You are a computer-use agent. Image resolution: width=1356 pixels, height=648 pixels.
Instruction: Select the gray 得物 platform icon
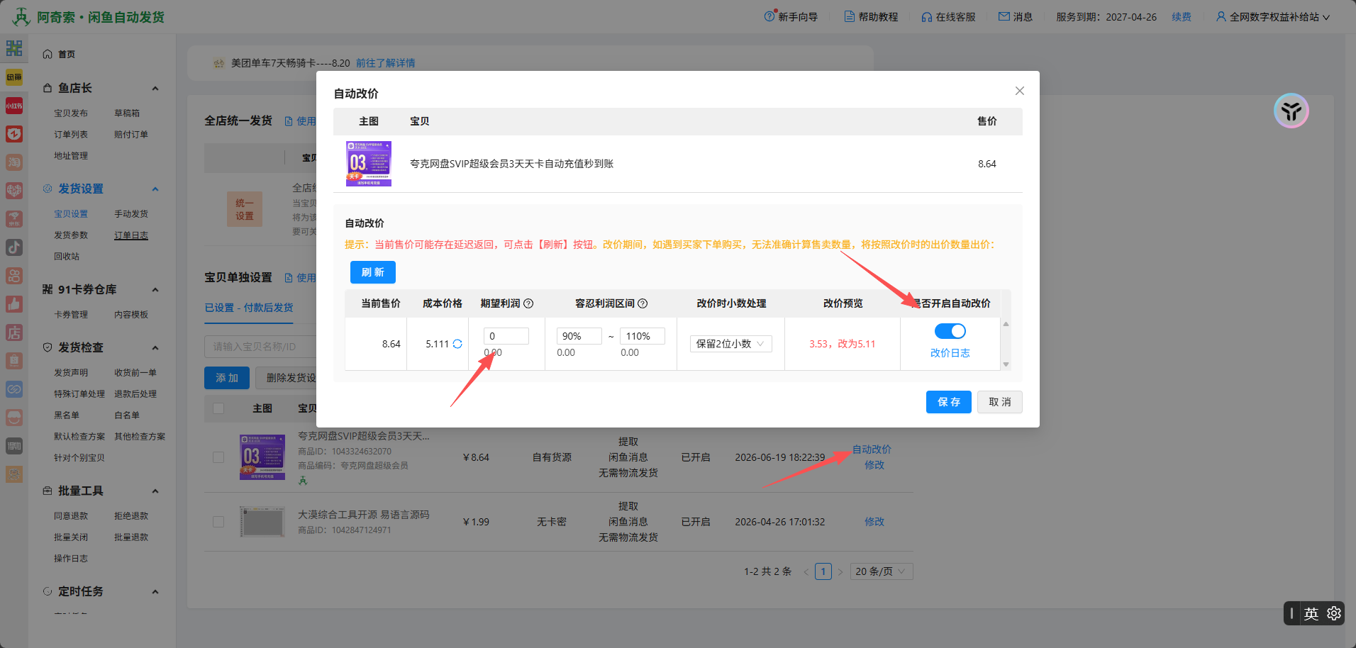[14, 446]
